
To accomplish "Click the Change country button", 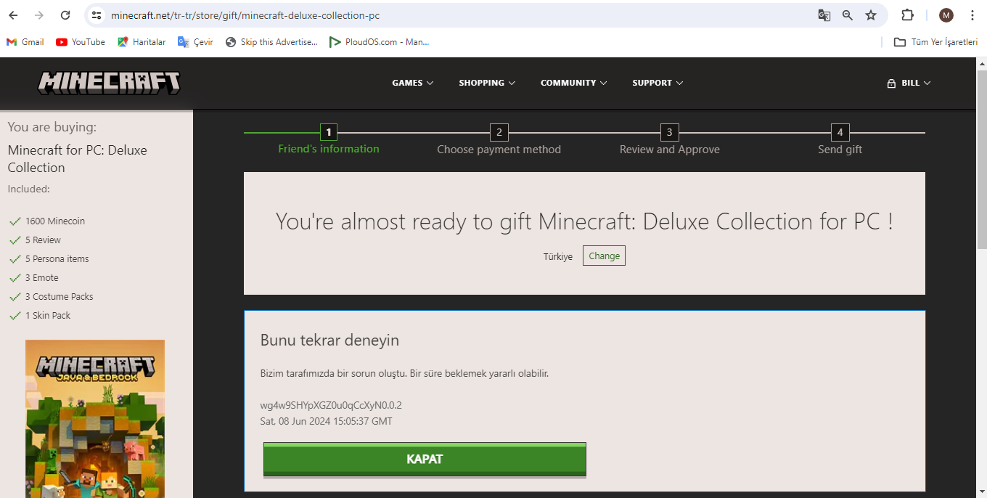I will point(604,256).
